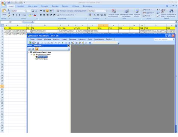The width and height of the screenshot is (178, 137).
Task: Click the Save icon in VBA toolbar
Action: pyautogui.click(x=38, y=43)
